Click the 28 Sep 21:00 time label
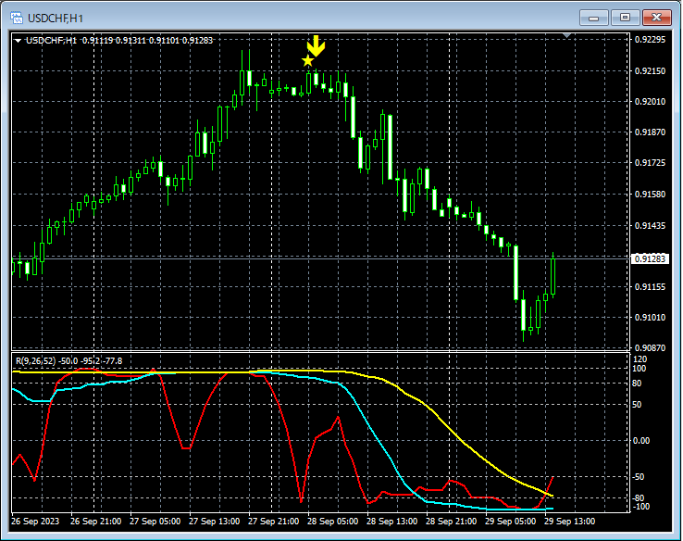This screenshot has width=683, height=541. point(452,522)
